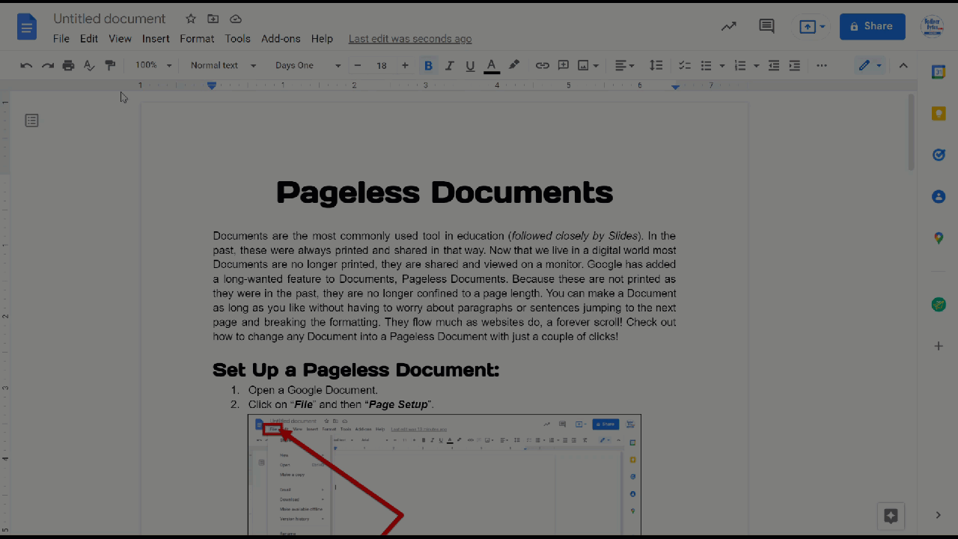Select the Paint format roller icon

110,66
